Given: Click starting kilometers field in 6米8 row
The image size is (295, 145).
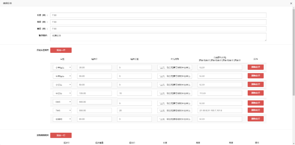Looking at the screenshot, I should pos(134,103).
